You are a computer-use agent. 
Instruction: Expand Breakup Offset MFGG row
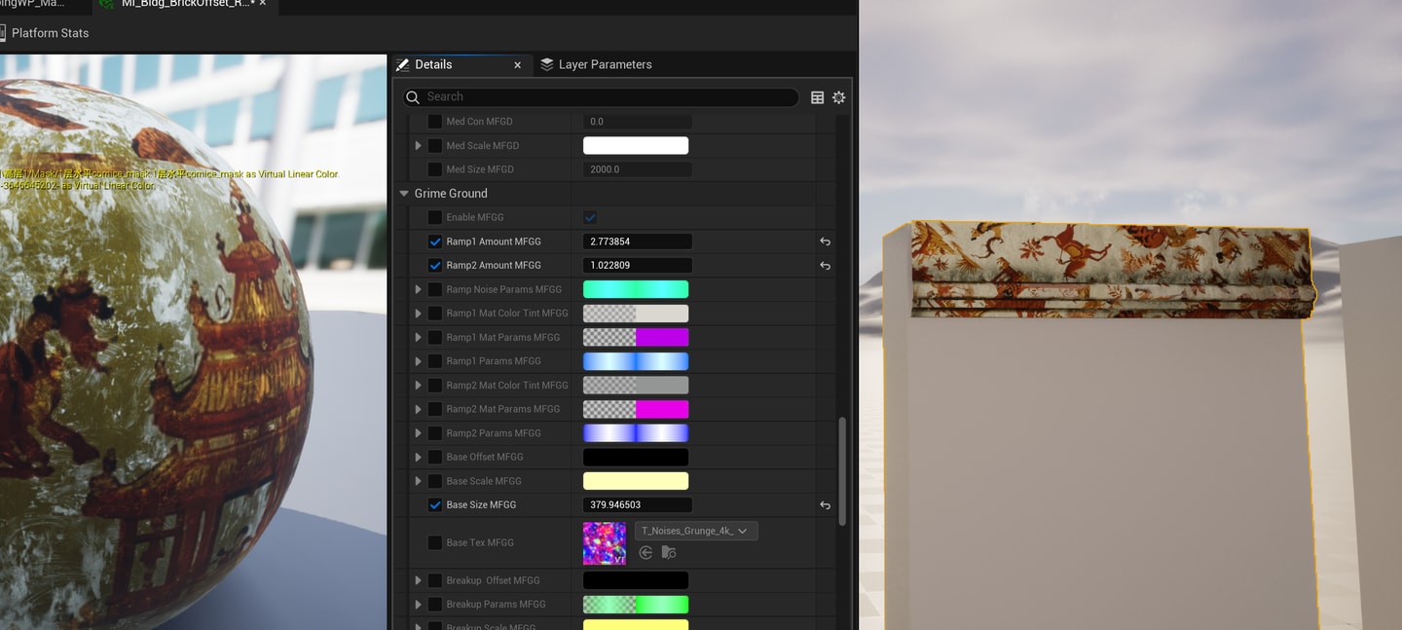(419, 580)
